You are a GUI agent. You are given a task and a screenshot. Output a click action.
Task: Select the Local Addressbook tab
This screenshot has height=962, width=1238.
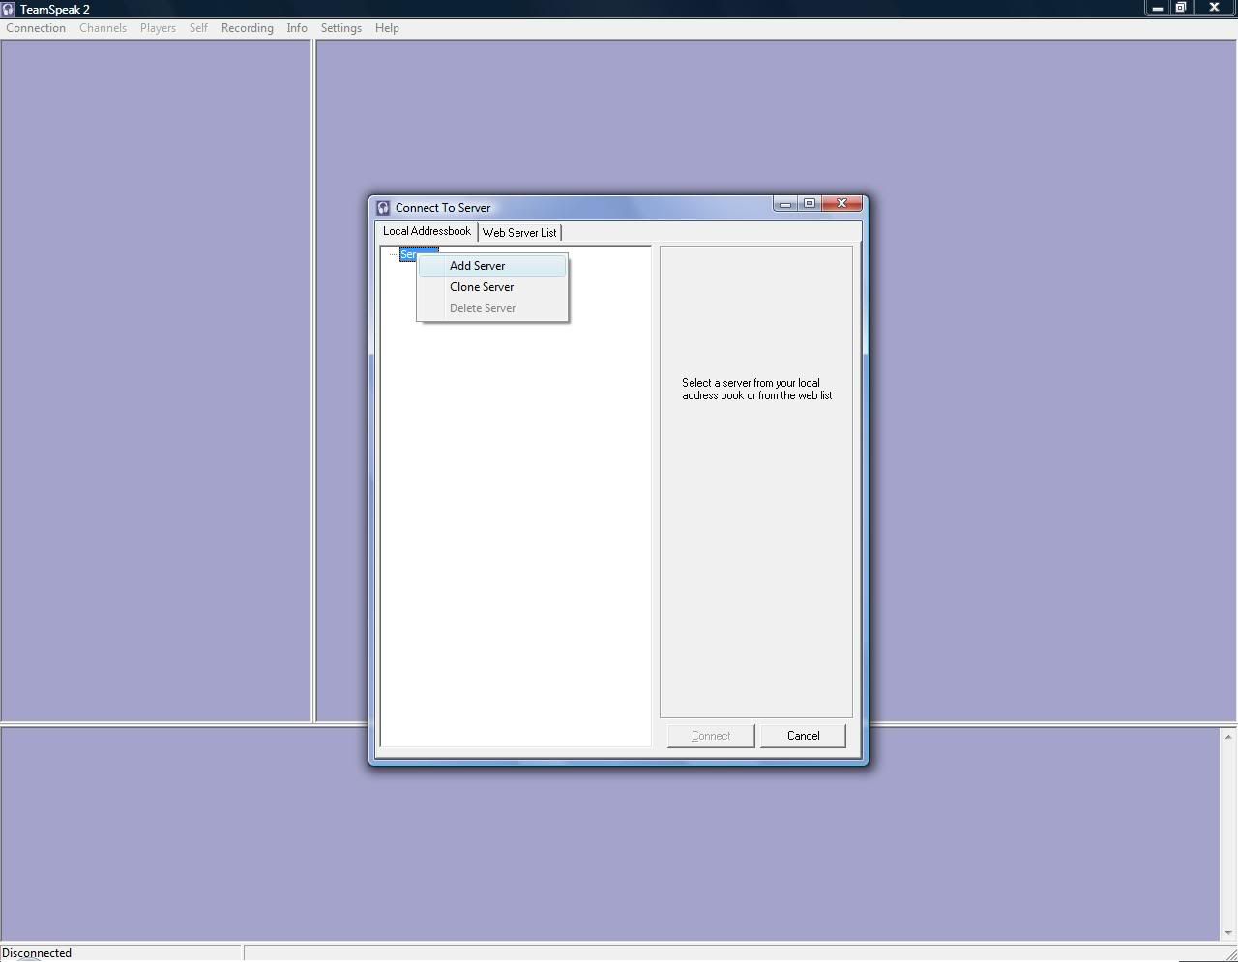[x=427, y=231]
